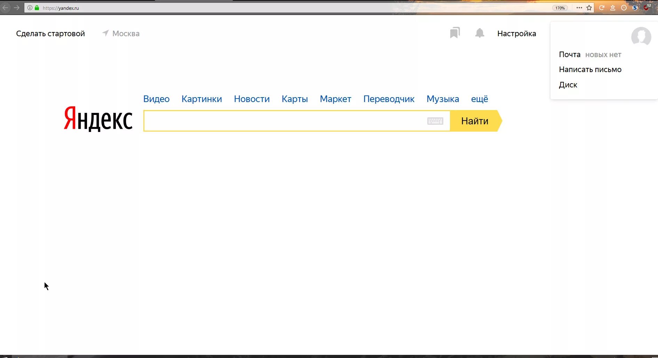Screen dimensions: 658x358
Task: Click the 'новых нет' mail status text
Action: click(603, 55)
